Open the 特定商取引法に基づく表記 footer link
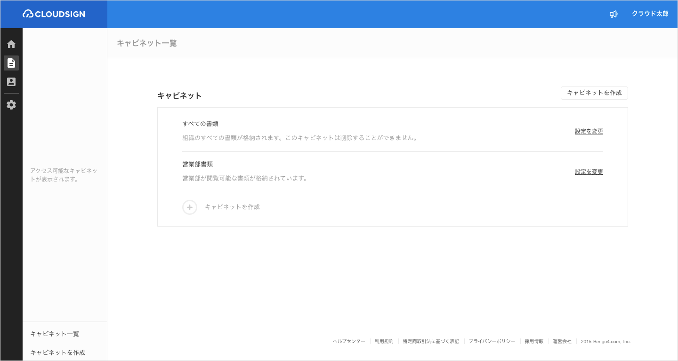The width and height of the screenshot is (678, 361). (x=431, y=341)
